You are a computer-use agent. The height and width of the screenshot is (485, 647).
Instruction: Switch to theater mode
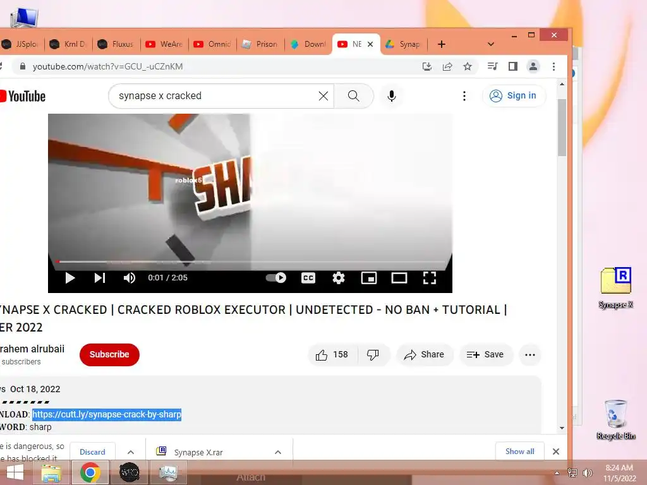click(399, 278)
